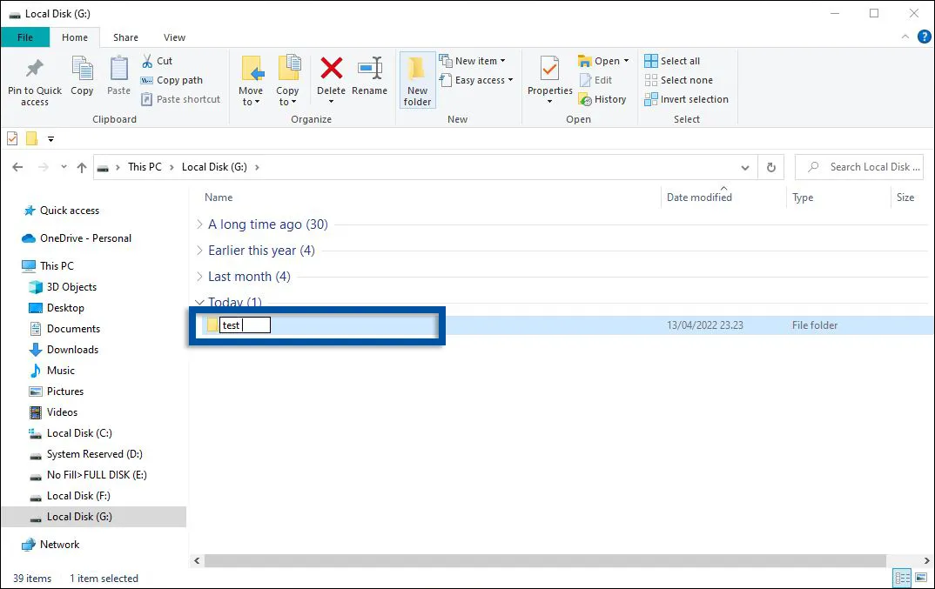Click the red Delete icon

331,70
